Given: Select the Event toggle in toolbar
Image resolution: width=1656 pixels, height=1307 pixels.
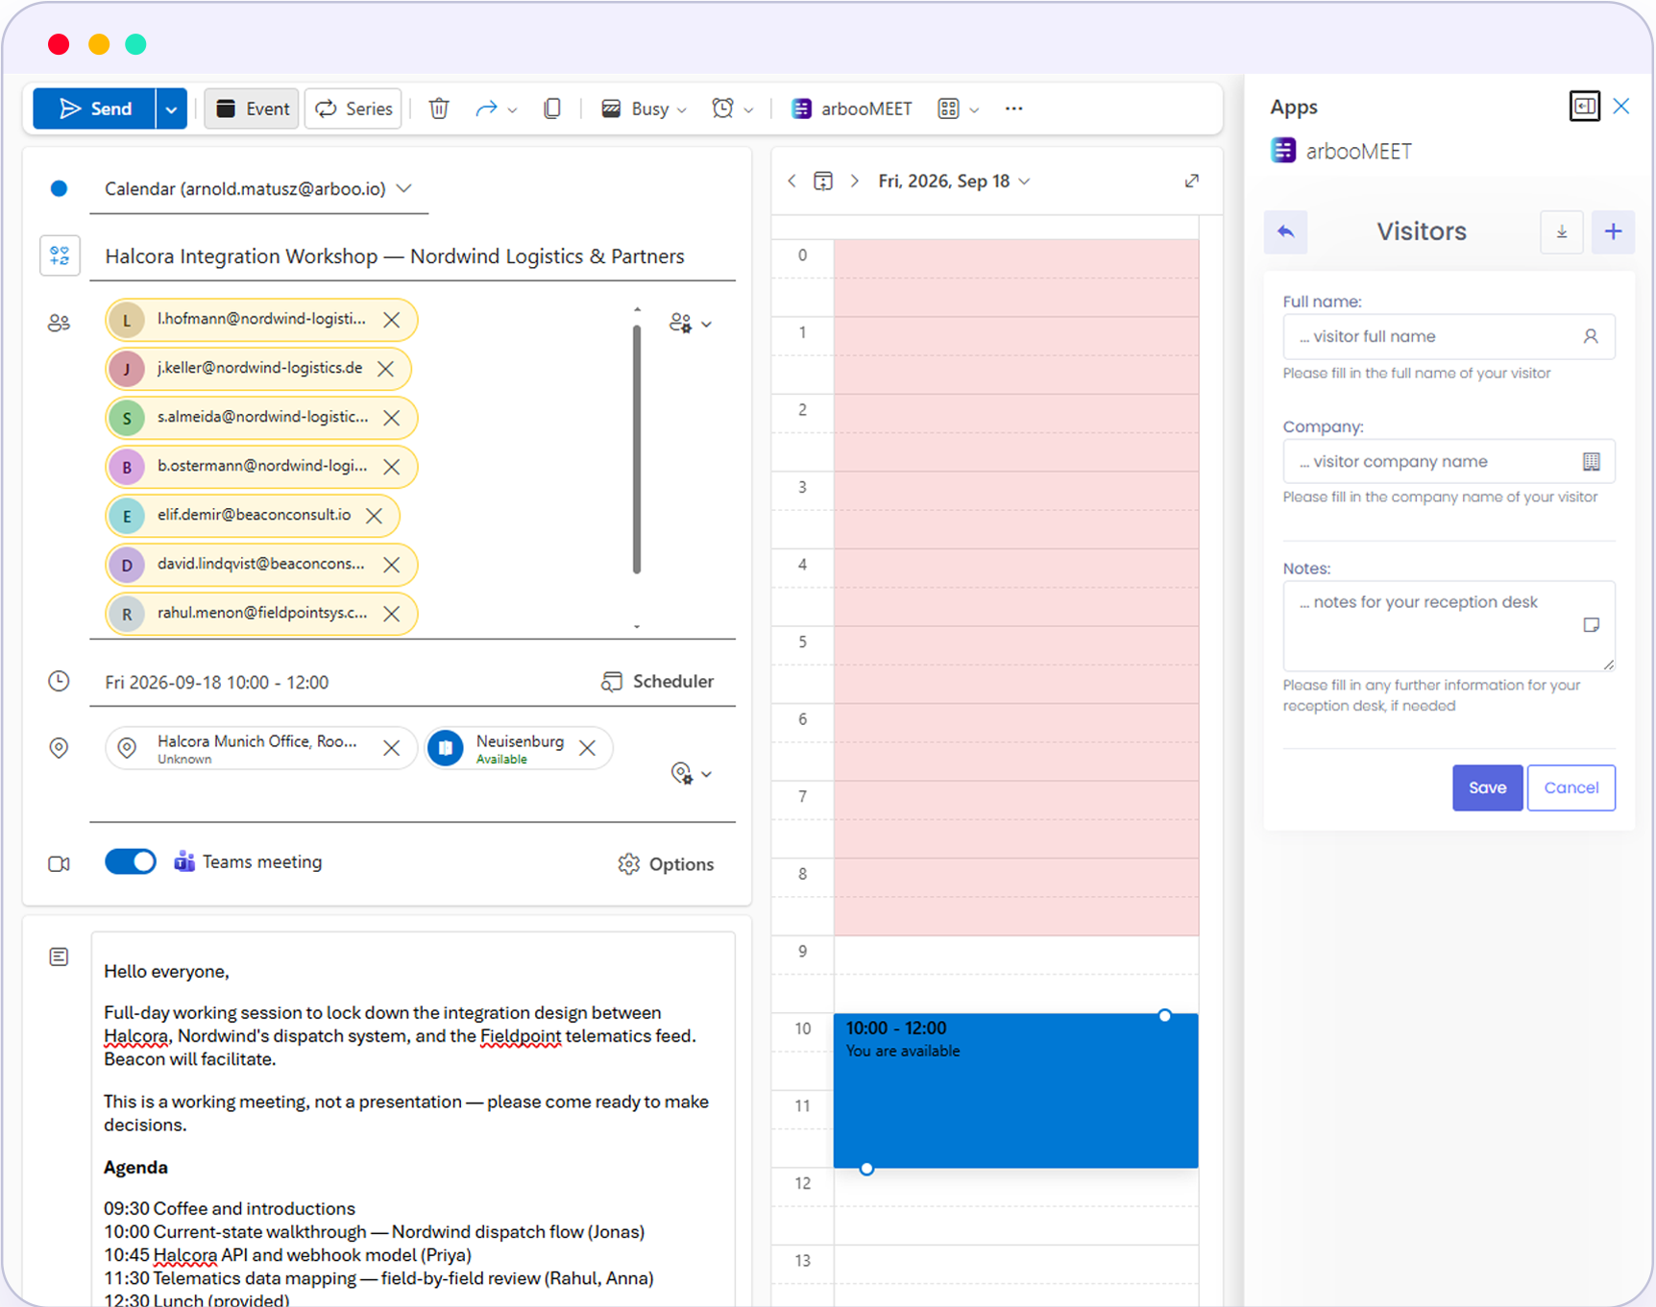Looking at the screenshot, I should [252, 109].
